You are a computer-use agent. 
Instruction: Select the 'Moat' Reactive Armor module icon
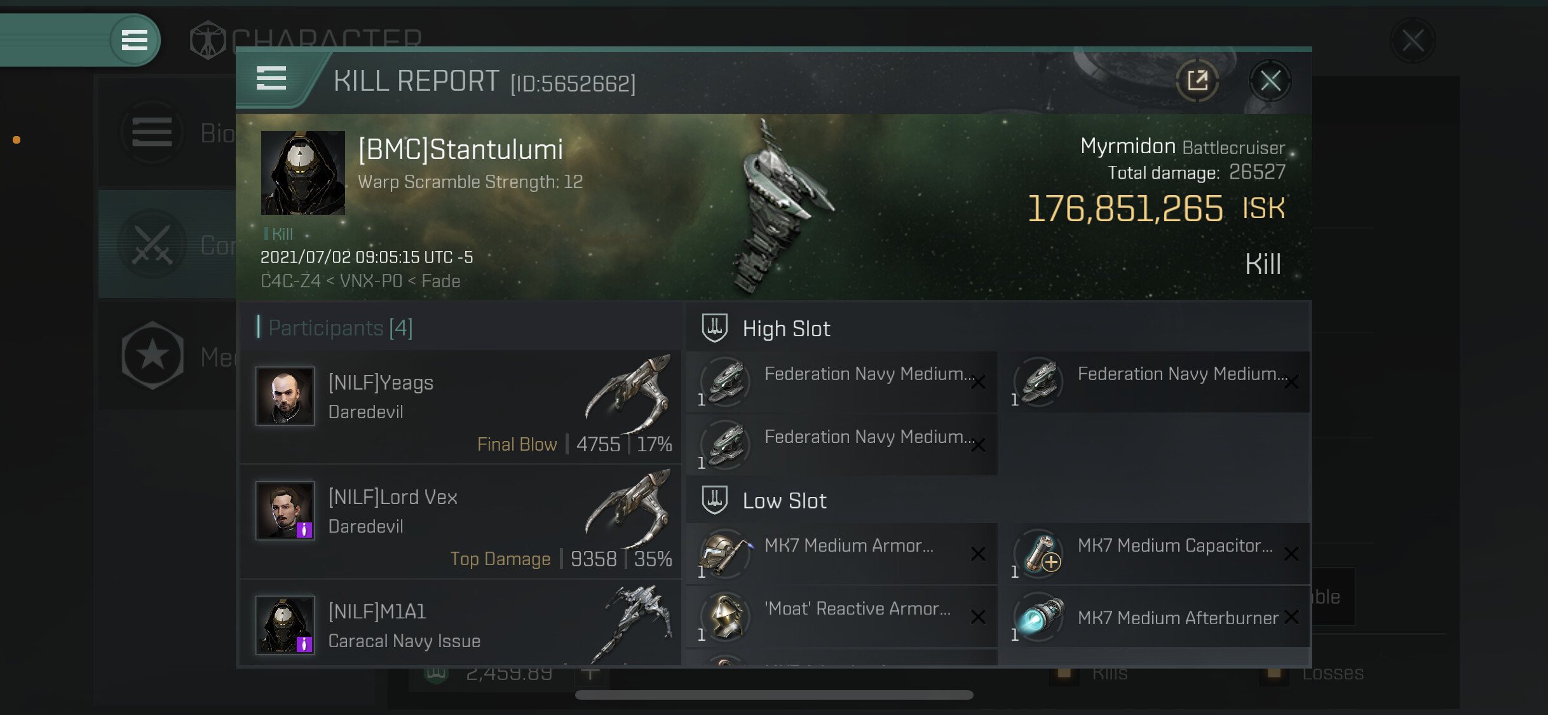pyautogui.click(x=726, y=616)
